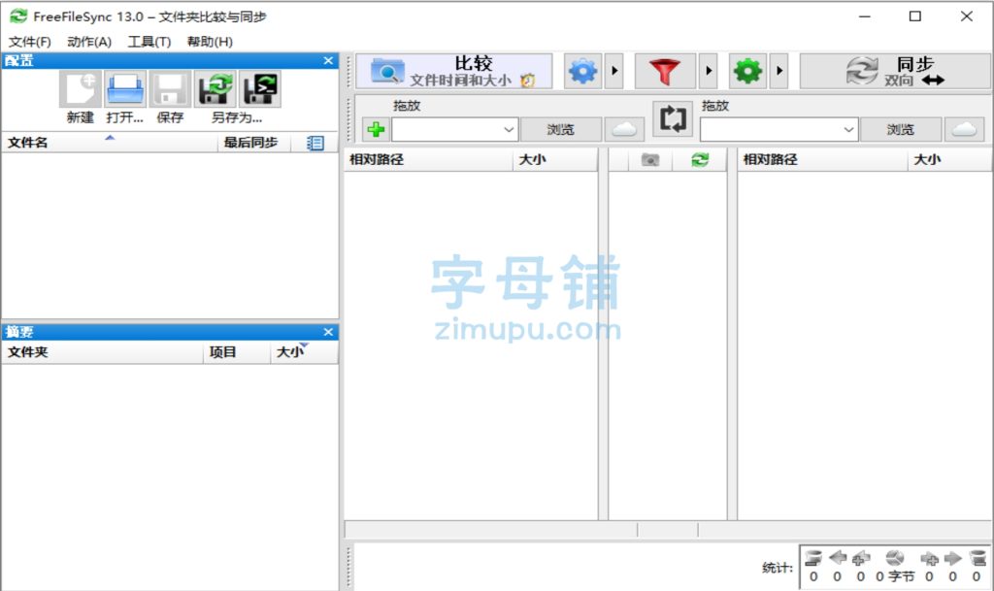Select left cloud storage access
The image size is (994, 591).
pos(624,130)
